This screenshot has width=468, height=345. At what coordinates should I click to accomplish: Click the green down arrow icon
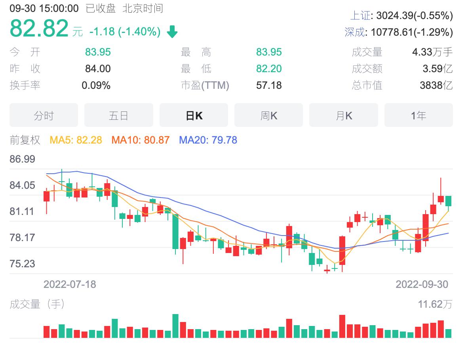click(172, 31)
